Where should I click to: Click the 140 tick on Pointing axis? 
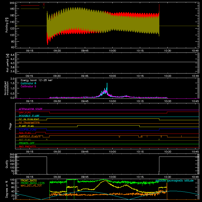12,22
